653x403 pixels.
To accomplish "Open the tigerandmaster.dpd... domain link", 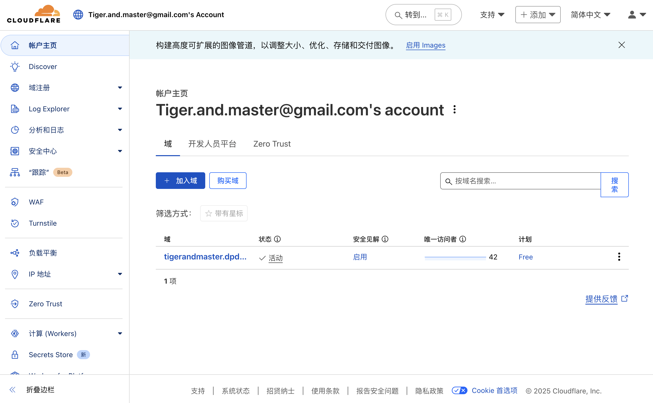I will pyautogui.click(x=205, y=256).
